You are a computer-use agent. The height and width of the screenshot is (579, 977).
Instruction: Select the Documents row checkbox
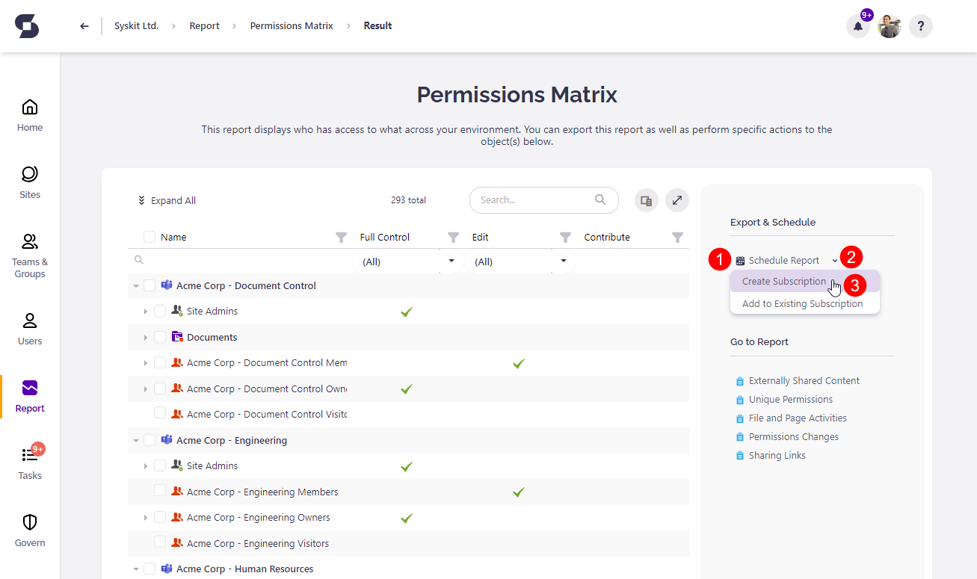pyautogui.click(x=159, y=336)
